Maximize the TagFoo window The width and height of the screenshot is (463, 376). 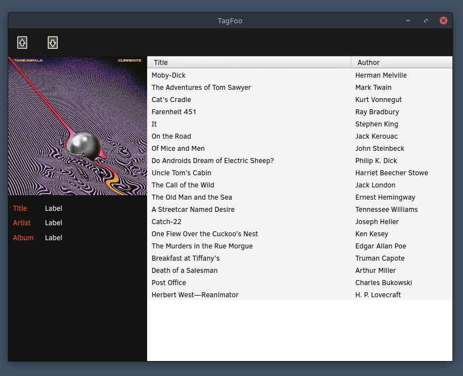coord(425,21)
